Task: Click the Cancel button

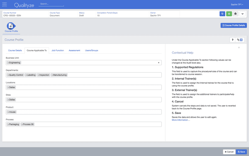Action: click(x=229, y=152)
